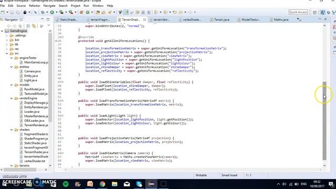The image size is (336, 189).
Task: Click Collapse All in Navigator
Action: pyautogui.click(x=28, y=26)
